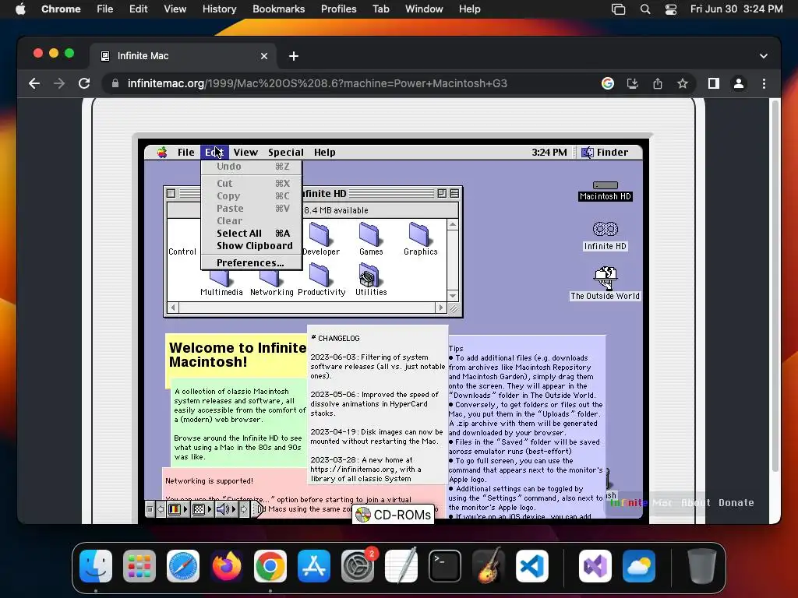Open Chrome profile avatar

pyautogui.click(x=739, y=83)
